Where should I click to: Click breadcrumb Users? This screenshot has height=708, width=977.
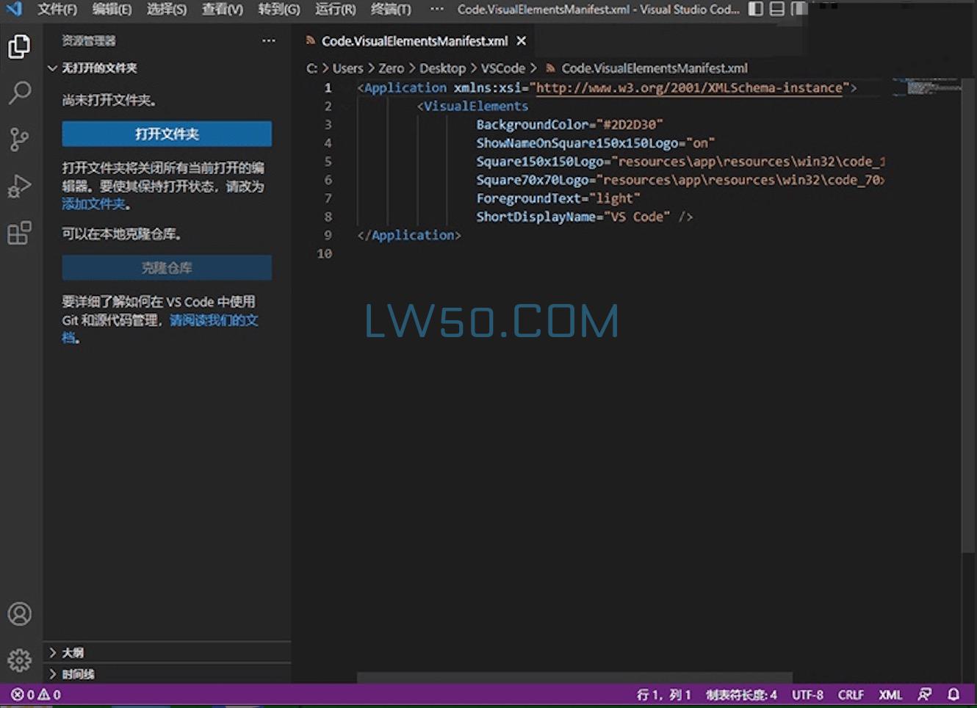(x=347, y=68)
